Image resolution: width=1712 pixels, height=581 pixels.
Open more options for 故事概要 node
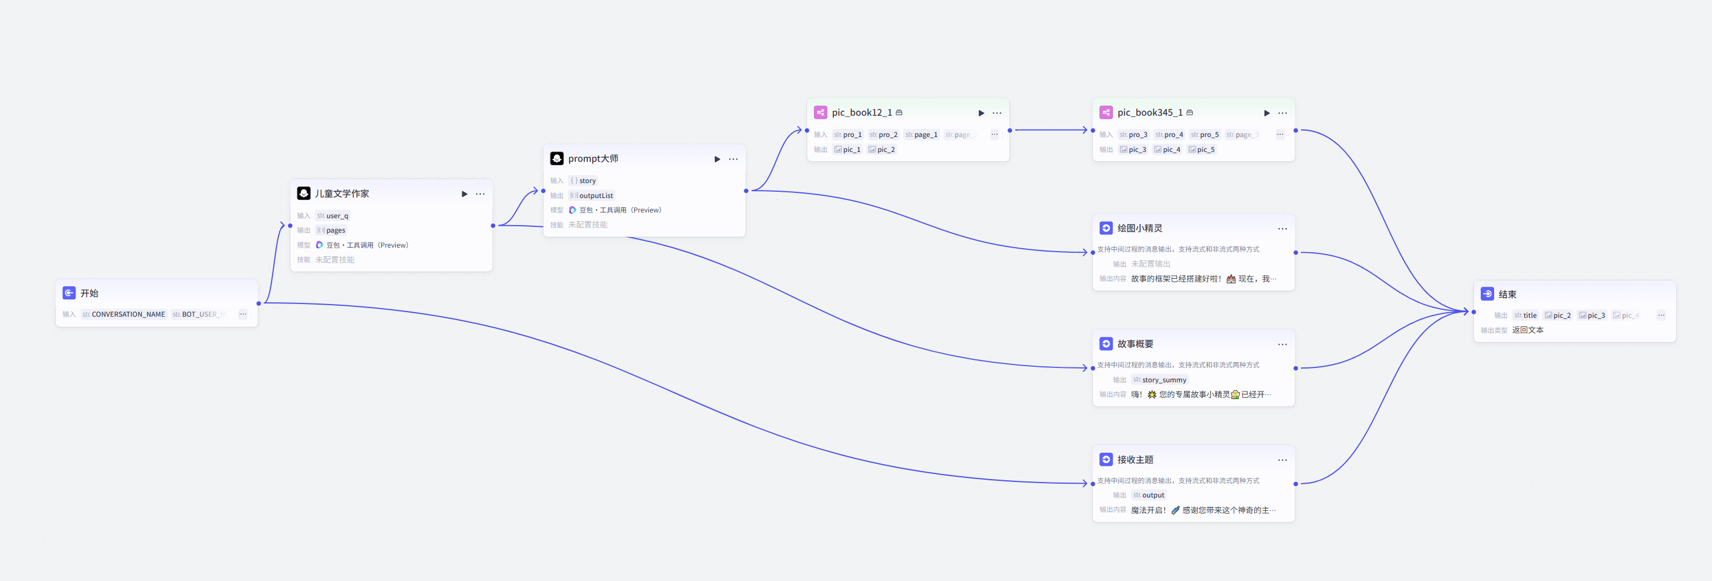click(x=1283, y=344)
